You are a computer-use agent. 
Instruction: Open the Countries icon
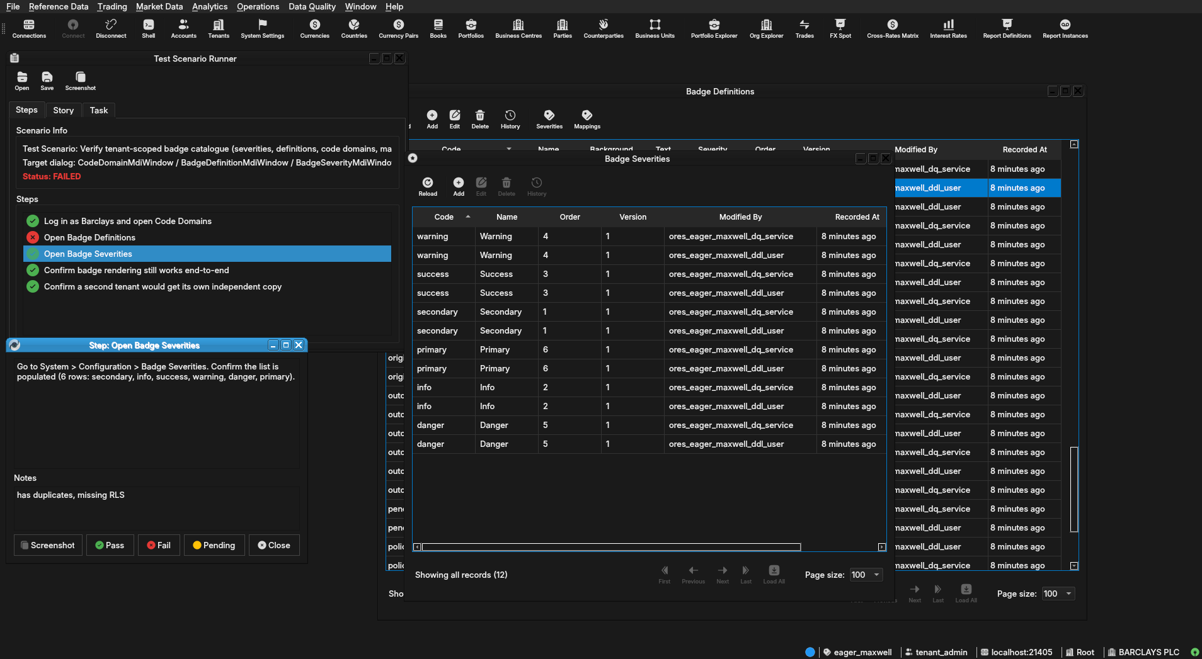pyautogui.click(x=354, y=28)
